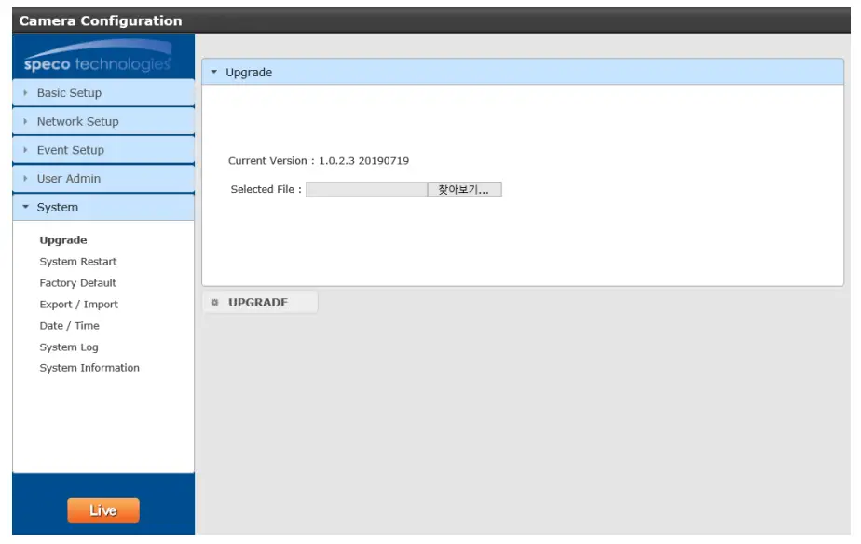Collapse the Upgrade panel header arrow

tap(214, 72)
